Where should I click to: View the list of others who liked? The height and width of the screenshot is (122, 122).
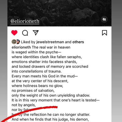[x=78, y=42]
